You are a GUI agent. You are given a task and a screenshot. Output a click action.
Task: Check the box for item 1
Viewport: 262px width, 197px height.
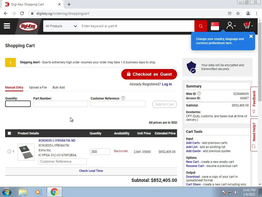[x=9, y=151]
